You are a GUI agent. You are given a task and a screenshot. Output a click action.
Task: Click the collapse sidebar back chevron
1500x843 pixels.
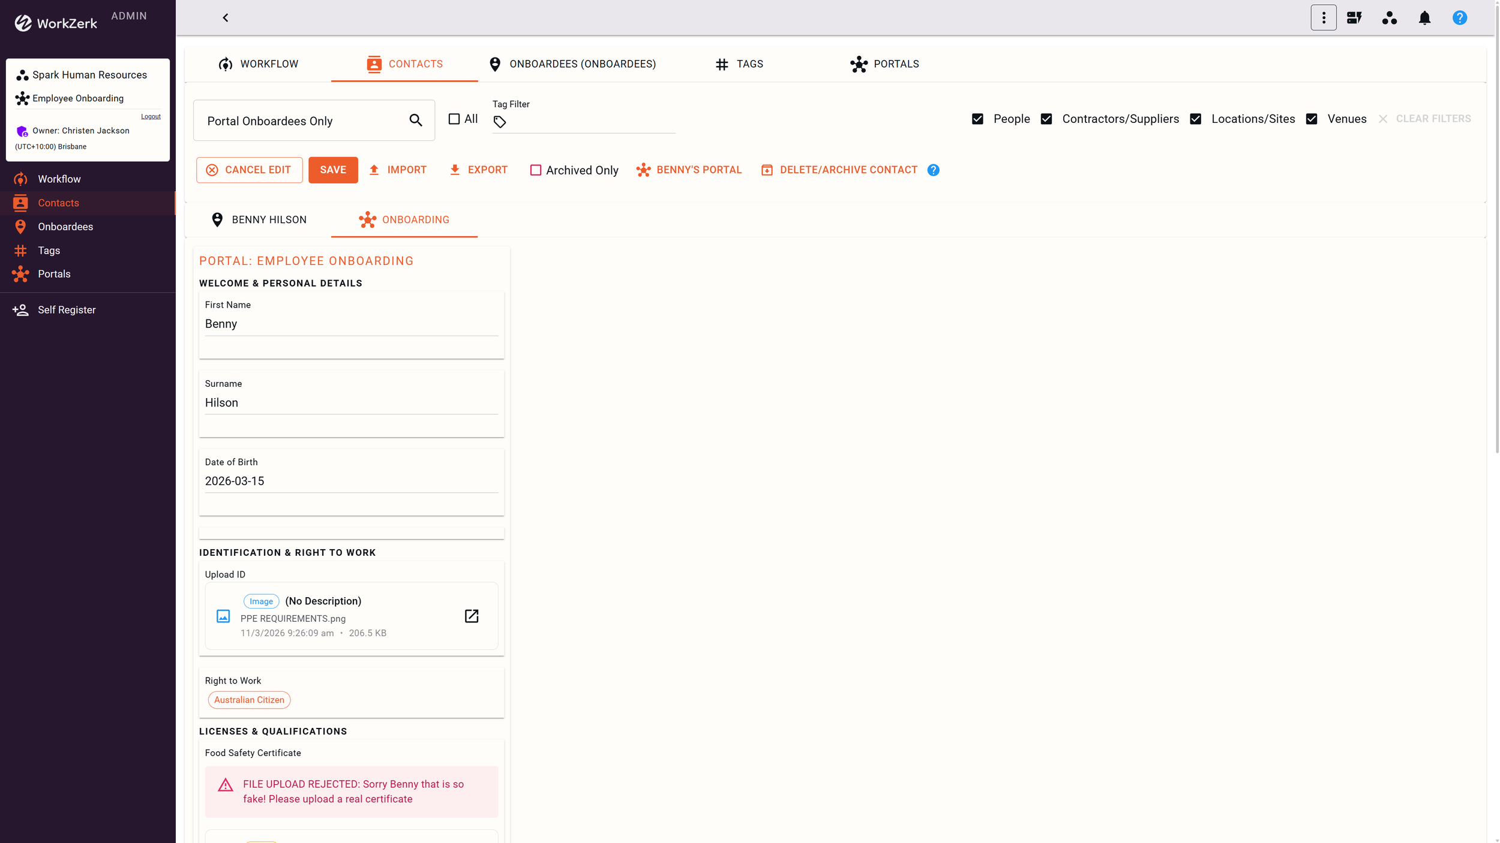(226, 18)
